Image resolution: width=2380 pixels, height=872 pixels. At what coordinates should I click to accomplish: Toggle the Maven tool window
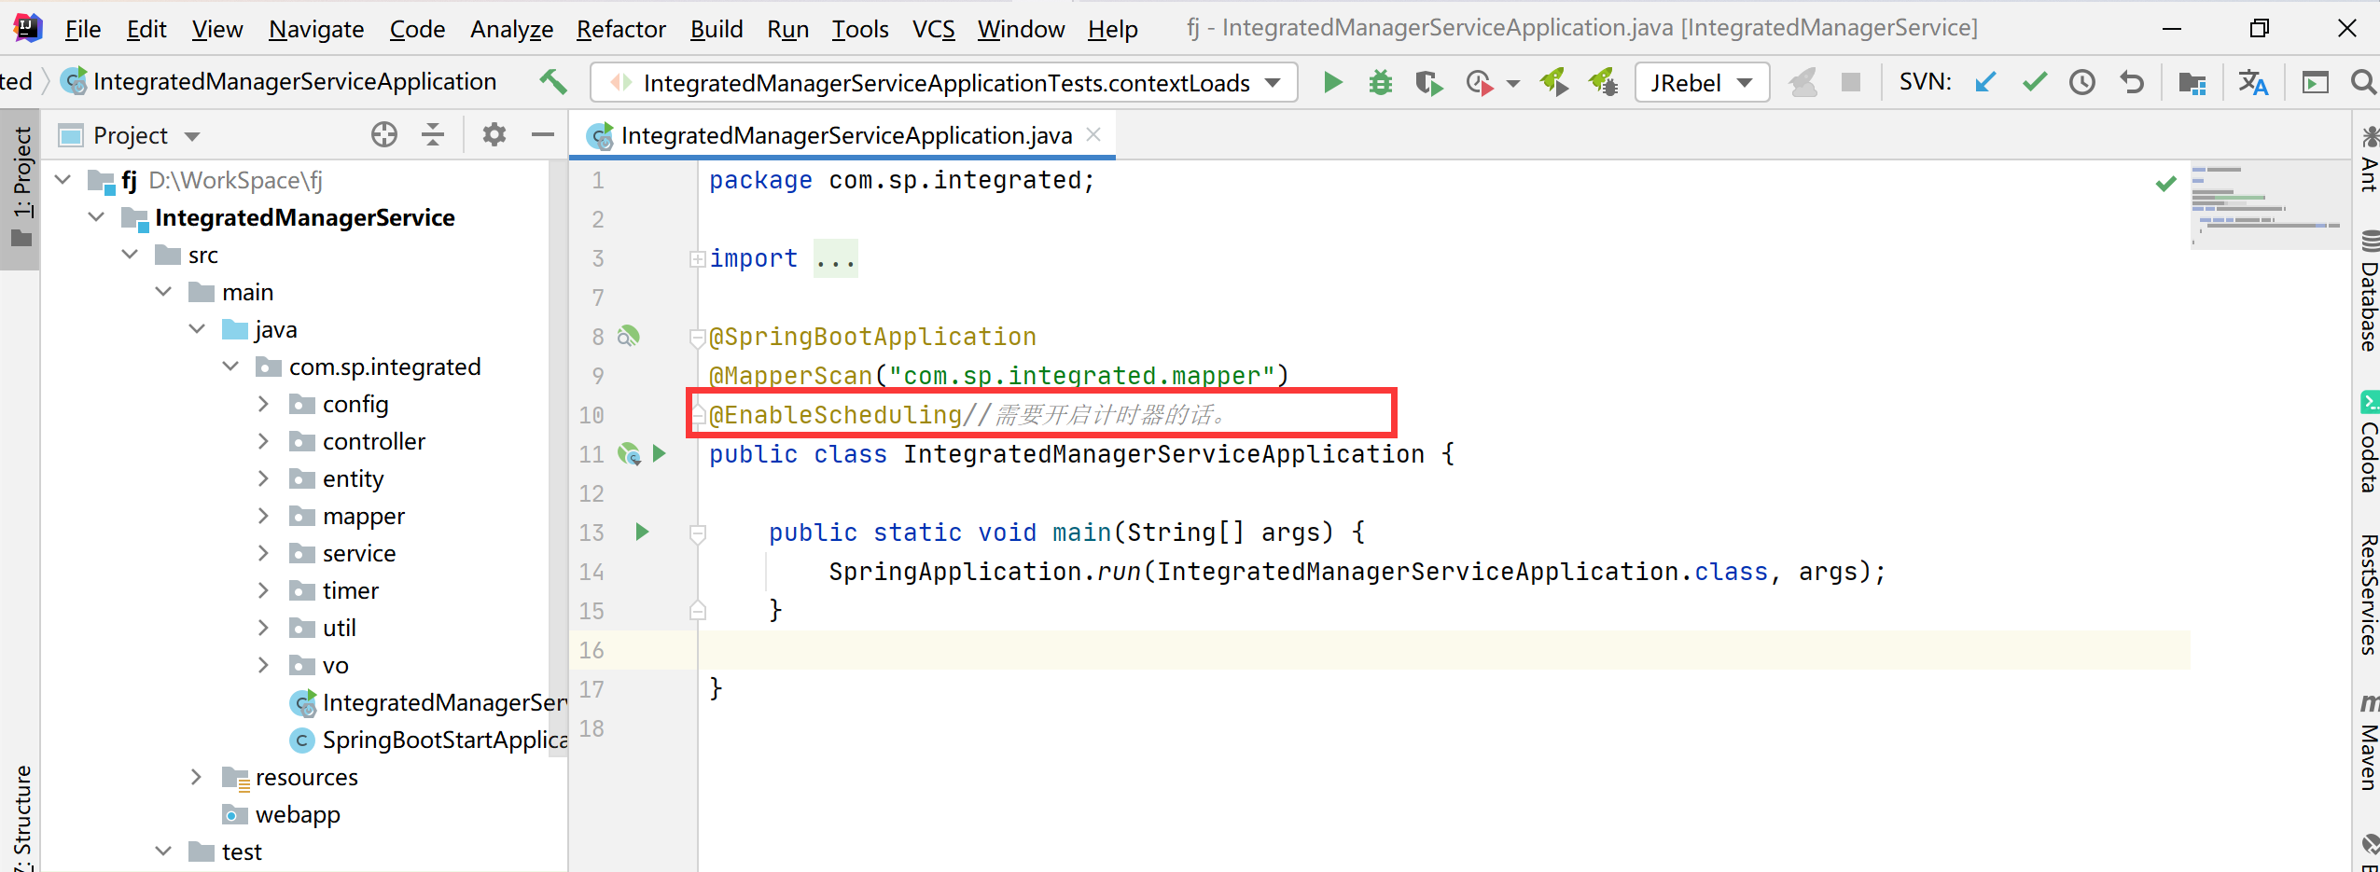coord(2368,742)
